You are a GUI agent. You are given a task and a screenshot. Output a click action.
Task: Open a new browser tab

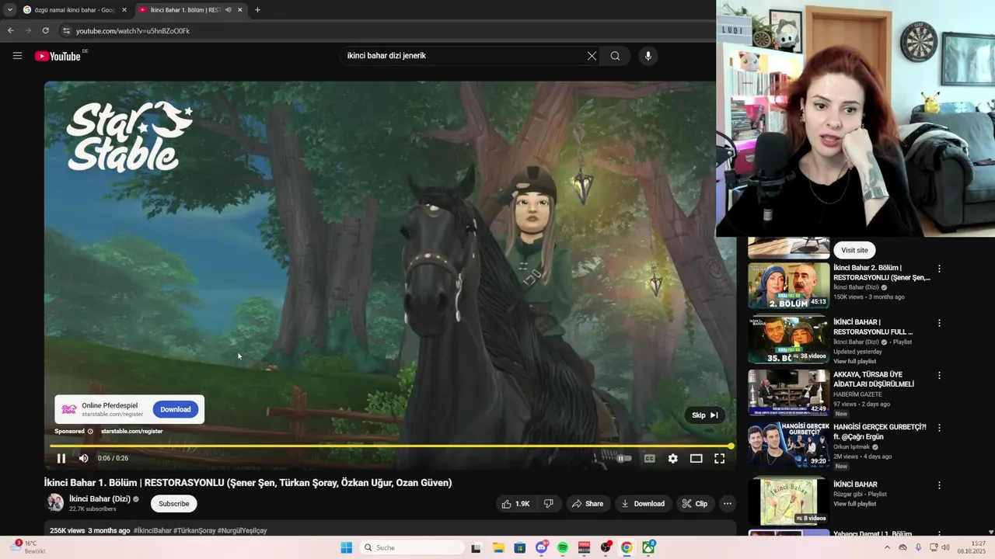[x=257, y=10]
